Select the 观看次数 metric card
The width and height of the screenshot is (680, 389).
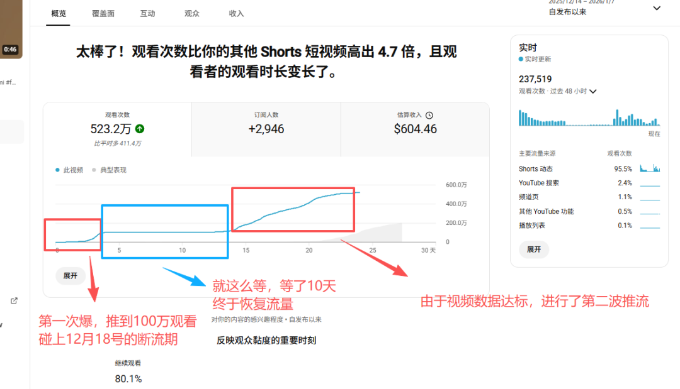tap(118, 129)
